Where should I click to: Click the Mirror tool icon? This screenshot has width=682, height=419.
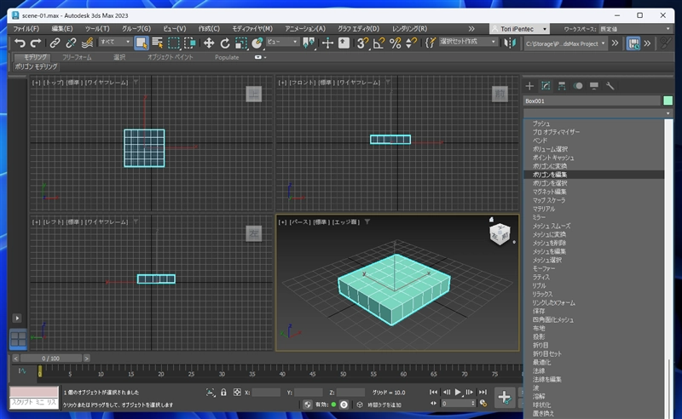click(x=510, y=43)
